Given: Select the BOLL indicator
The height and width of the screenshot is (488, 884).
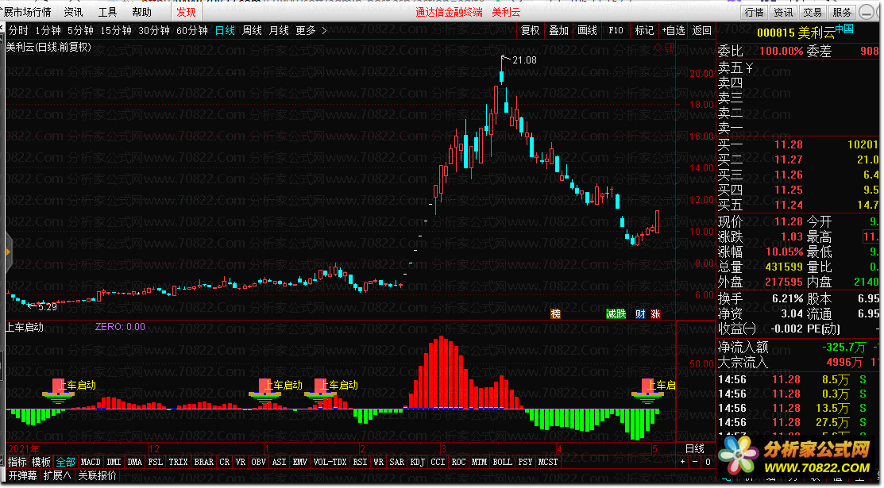Looking at the screenshot, I should click(502, 462).
